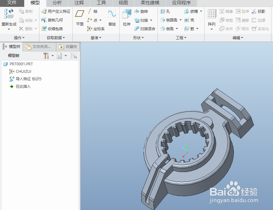Expand the 操作 group dropdown
This screenshot has width=273, height=210.
point(19,38)
